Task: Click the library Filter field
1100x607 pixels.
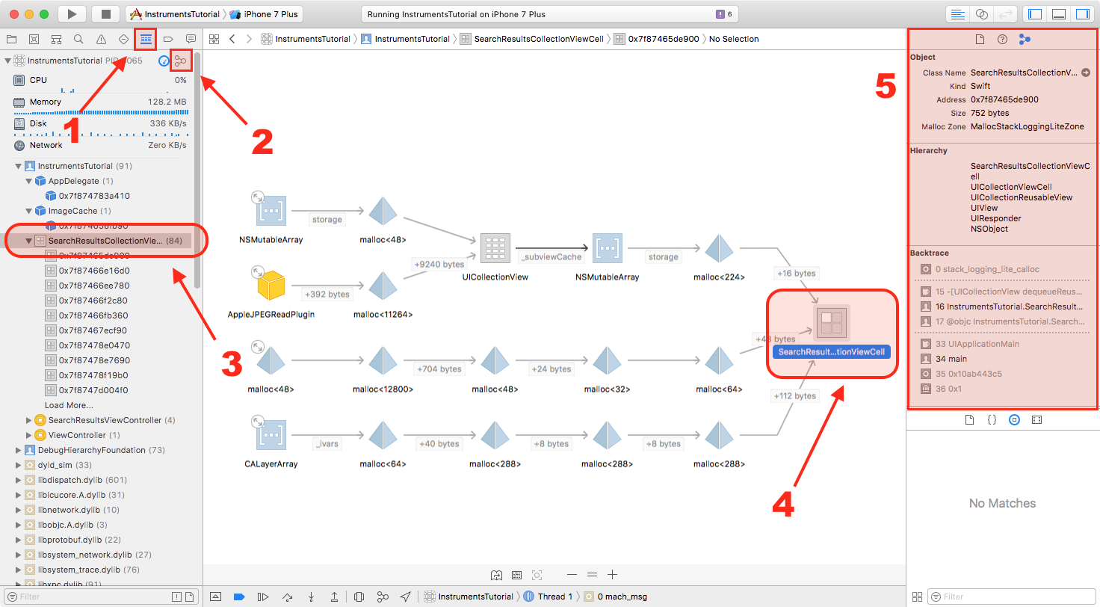Action: 1012,597
